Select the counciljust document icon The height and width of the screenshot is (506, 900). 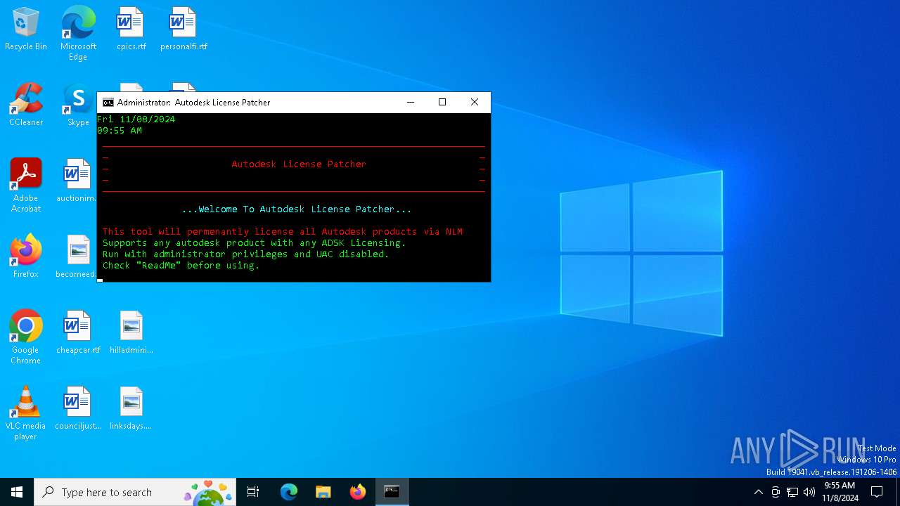pyautogui.click(x=78, y=408)
